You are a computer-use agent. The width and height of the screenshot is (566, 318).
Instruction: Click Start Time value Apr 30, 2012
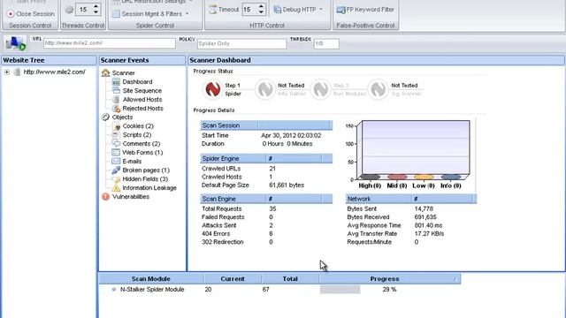(291, 135)
